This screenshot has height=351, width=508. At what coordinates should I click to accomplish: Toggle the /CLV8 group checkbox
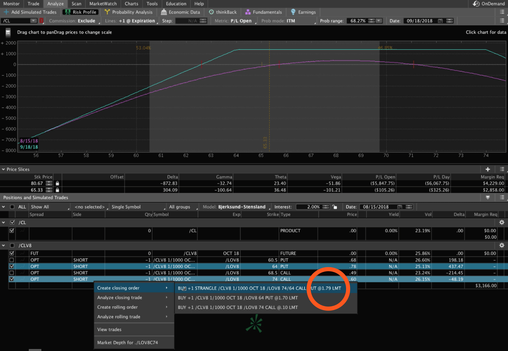click(12, 245)
